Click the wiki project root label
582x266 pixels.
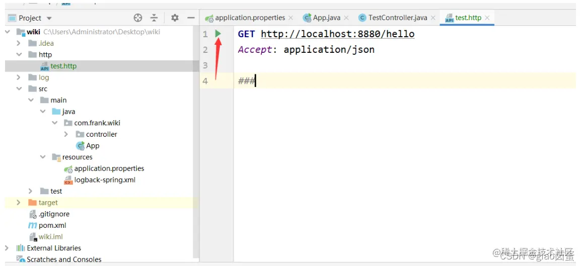pyautogui.click(x=33, y=32)
